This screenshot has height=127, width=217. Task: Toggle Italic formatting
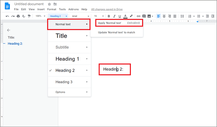tap(114, 16)
